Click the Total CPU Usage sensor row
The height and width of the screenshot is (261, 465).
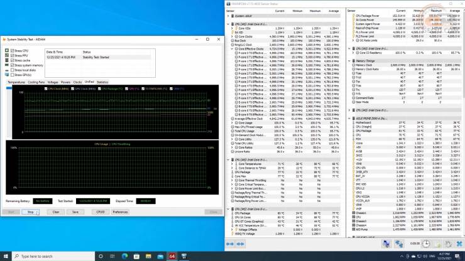coord(283,131)
